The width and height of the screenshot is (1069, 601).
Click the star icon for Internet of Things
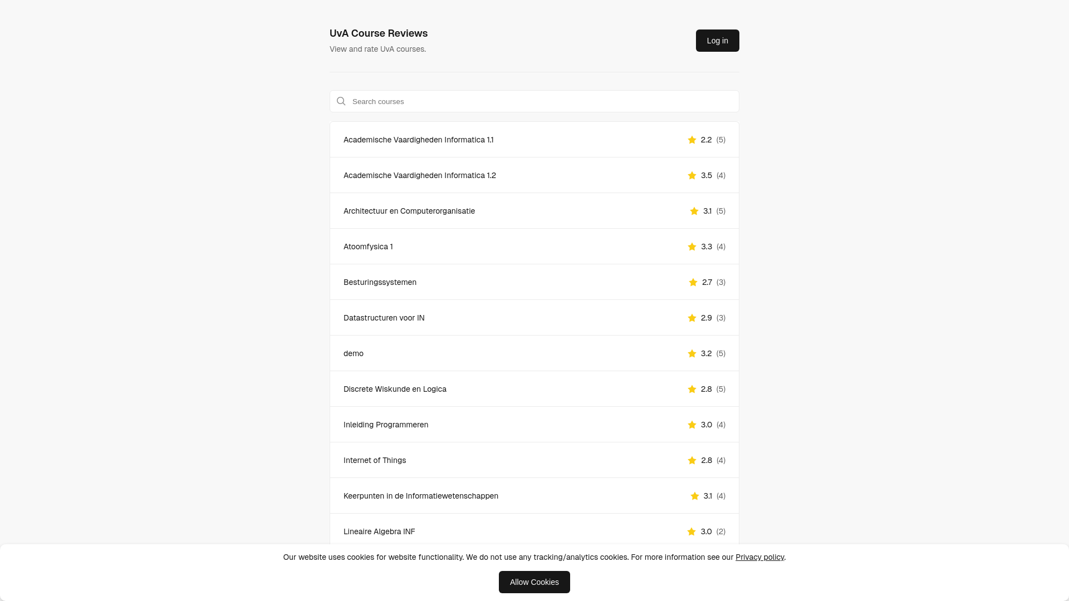(692, 460)
